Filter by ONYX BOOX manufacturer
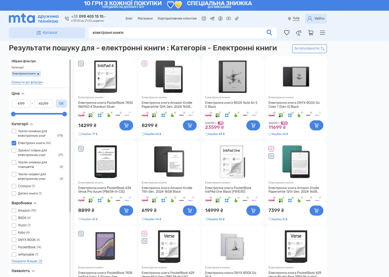The height and width of the screenshot is (277, 389). point(14,240)
